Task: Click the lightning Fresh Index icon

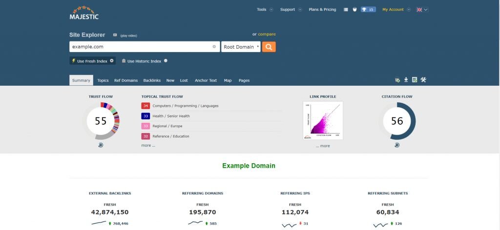Action: (74, 60)
